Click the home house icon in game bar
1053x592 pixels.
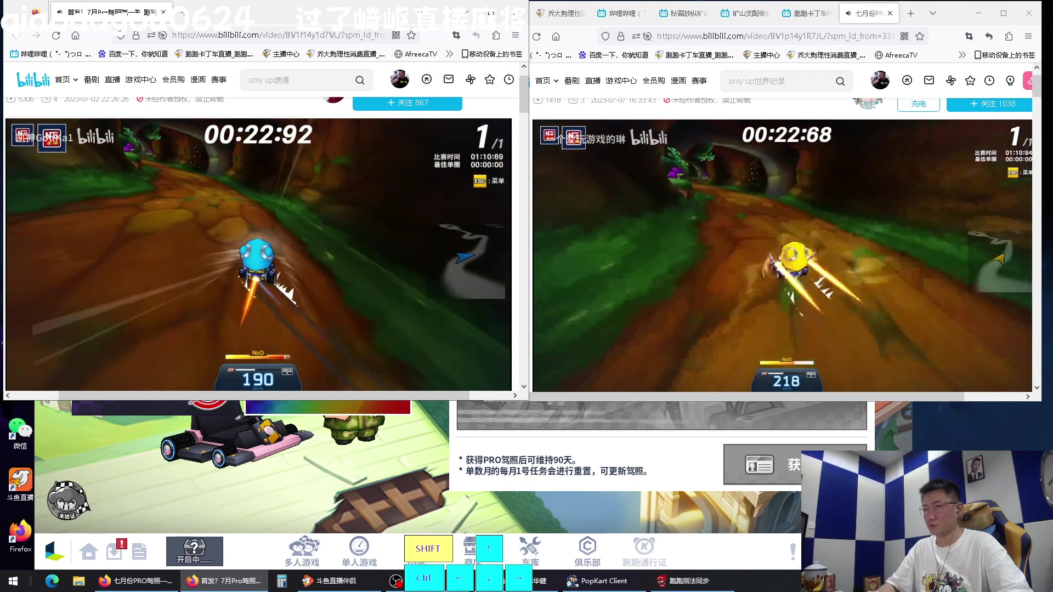(89, 551)
